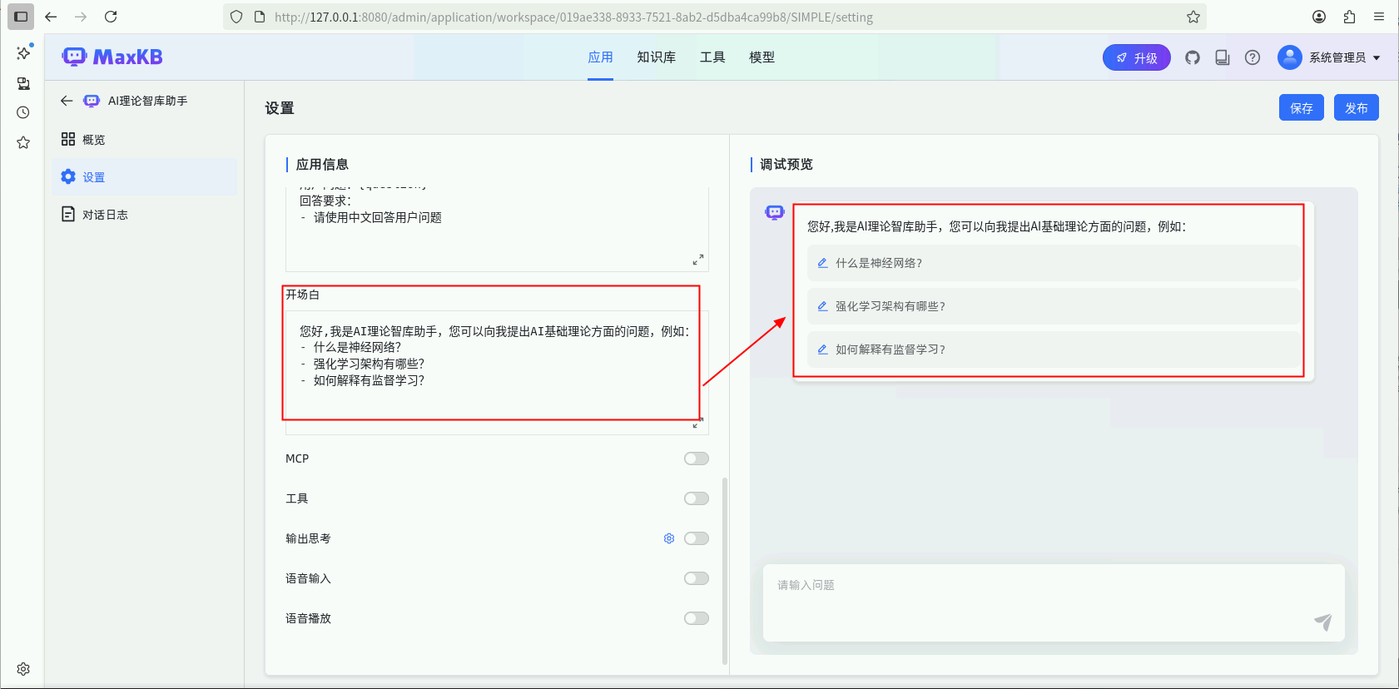Enable the MCP toggle switch
The width and height of the screenshot is (1399, 689).
(x=696, y=459)
